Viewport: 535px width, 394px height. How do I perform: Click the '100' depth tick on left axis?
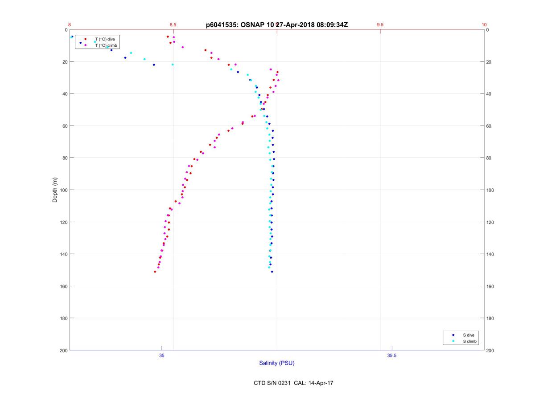(x=63, y=190)
